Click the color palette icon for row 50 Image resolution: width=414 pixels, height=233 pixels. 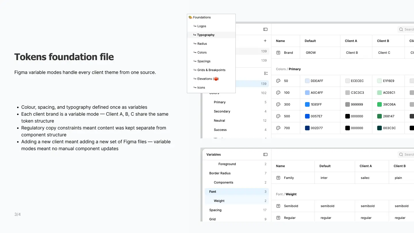pos(278,81)
